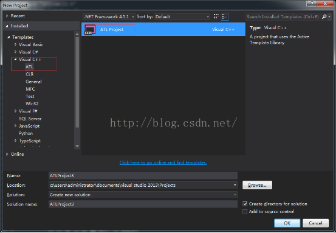Collapse the Visual C++ node
The height and width of the screenshot is (233, 336).
click(15, 59)
